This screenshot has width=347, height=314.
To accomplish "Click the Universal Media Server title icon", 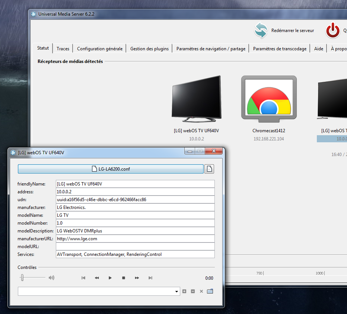I will click(x=34, y=14).
